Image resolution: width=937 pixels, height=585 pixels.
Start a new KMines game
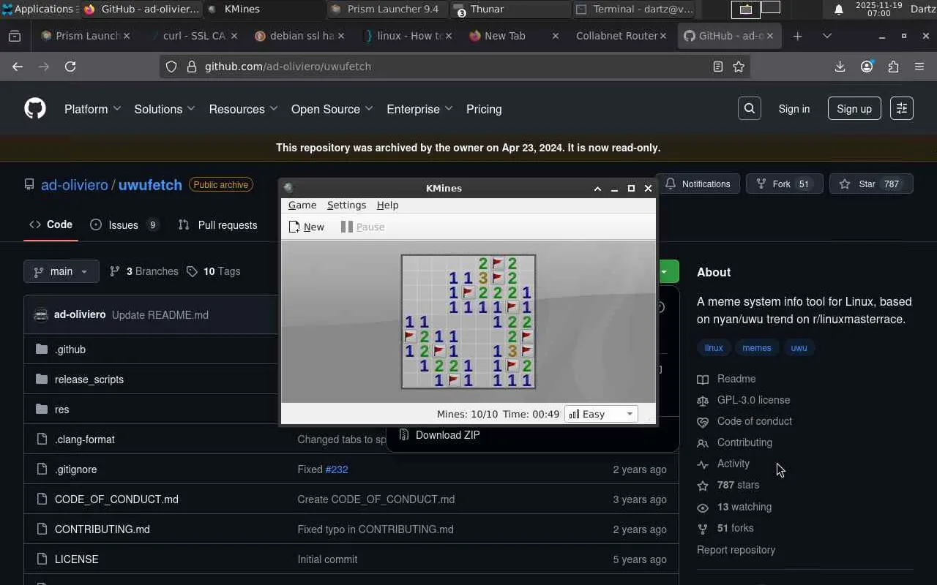(x=306, y=227)
